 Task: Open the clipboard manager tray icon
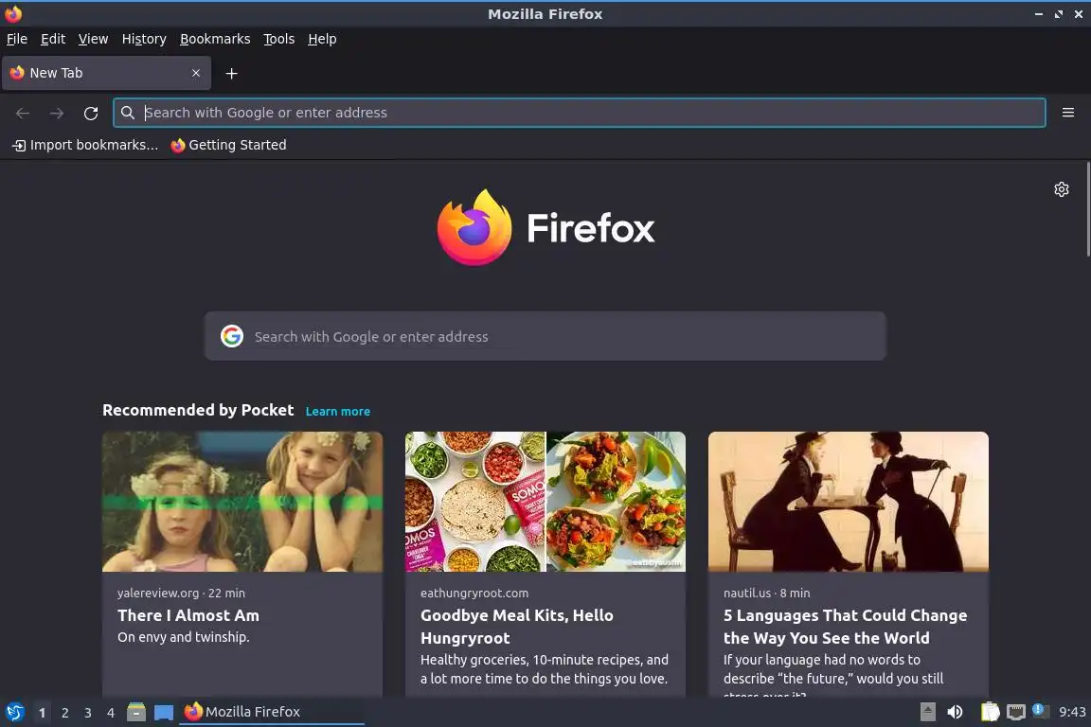coord(990,712)
